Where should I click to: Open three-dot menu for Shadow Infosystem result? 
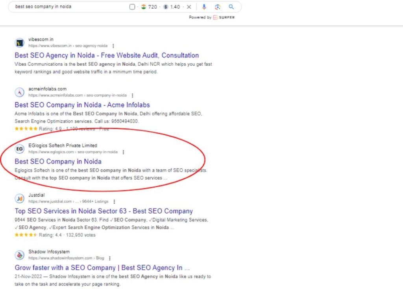tap(110, 258)
